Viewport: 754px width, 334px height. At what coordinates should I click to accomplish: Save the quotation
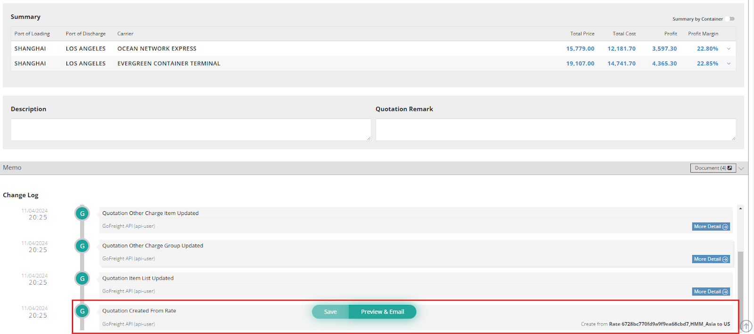(330, 312)
